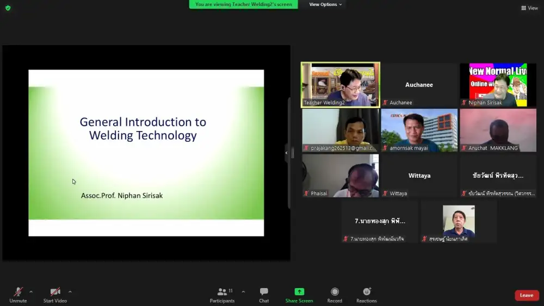The height and width of the screenshot is (306, 544).
Task: Collapse shared screen panel with divider arrow
Action: click(x=287, y=153)
